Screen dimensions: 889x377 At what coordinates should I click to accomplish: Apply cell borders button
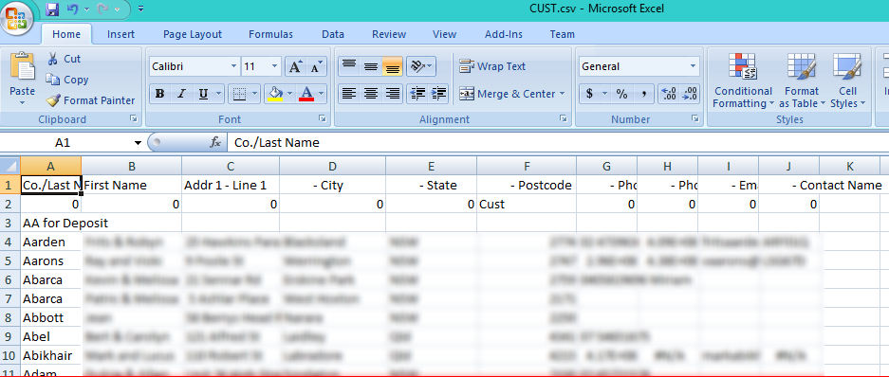239,94
